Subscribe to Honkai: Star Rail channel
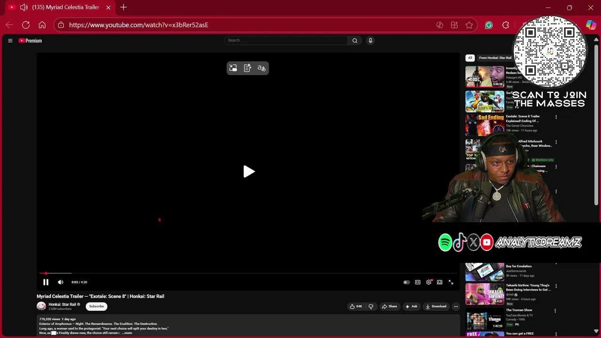The image size is (601, 338). point(96,306)
